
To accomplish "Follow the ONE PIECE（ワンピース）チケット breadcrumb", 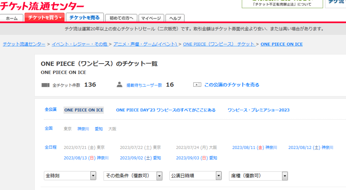I will [219, 44].
